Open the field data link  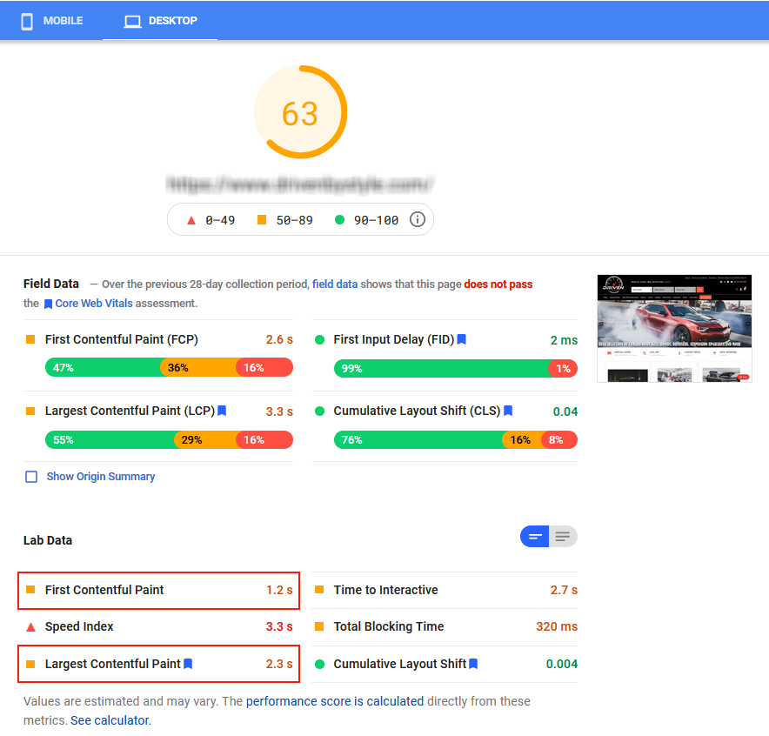pyautogui.click(x=335, y=284)
